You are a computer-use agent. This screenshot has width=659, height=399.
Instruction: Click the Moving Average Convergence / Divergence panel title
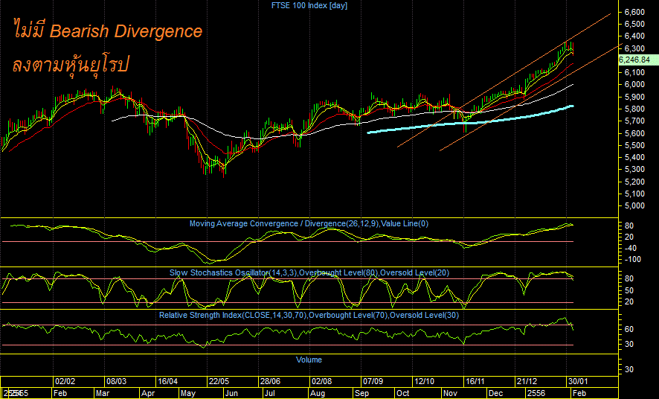[x=309, y=223]
